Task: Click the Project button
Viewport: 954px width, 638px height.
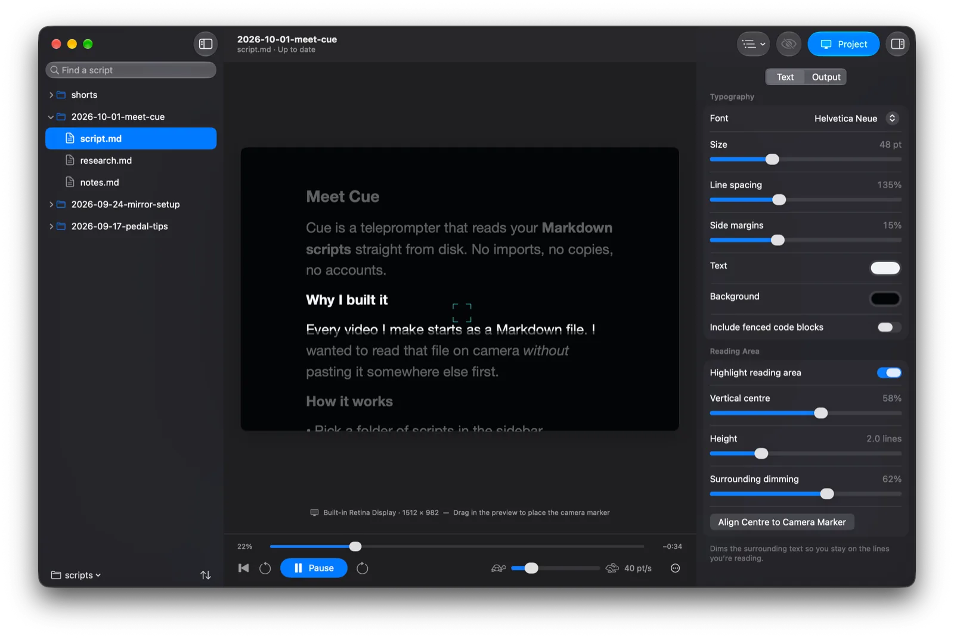Action: click(843, 44)
